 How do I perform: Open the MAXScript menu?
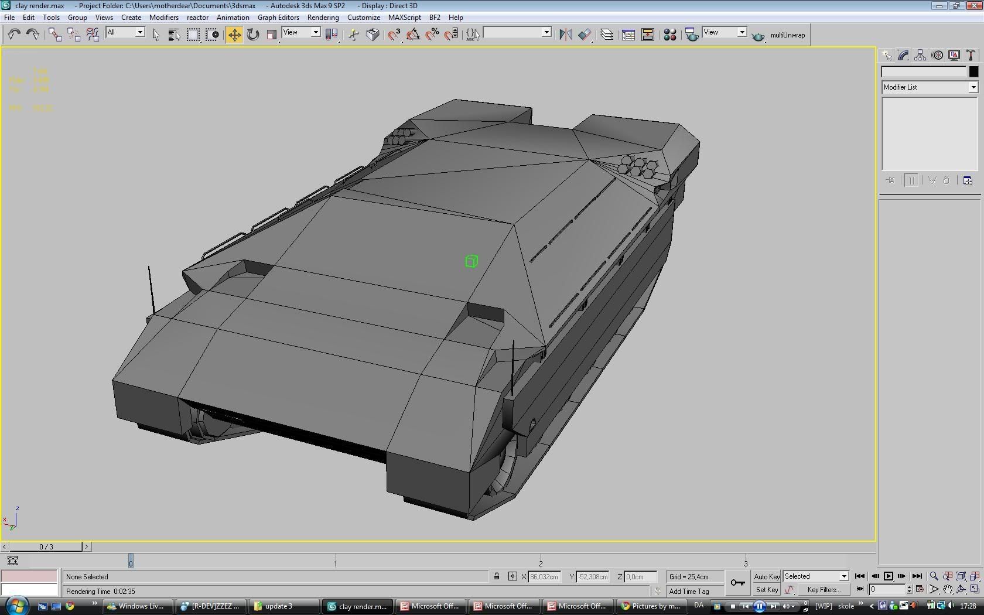[x=404, y=18]
